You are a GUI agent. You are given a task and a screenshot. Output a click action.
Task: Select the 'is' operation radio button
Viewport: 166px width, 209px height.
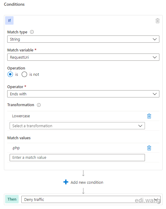point(10,74)
